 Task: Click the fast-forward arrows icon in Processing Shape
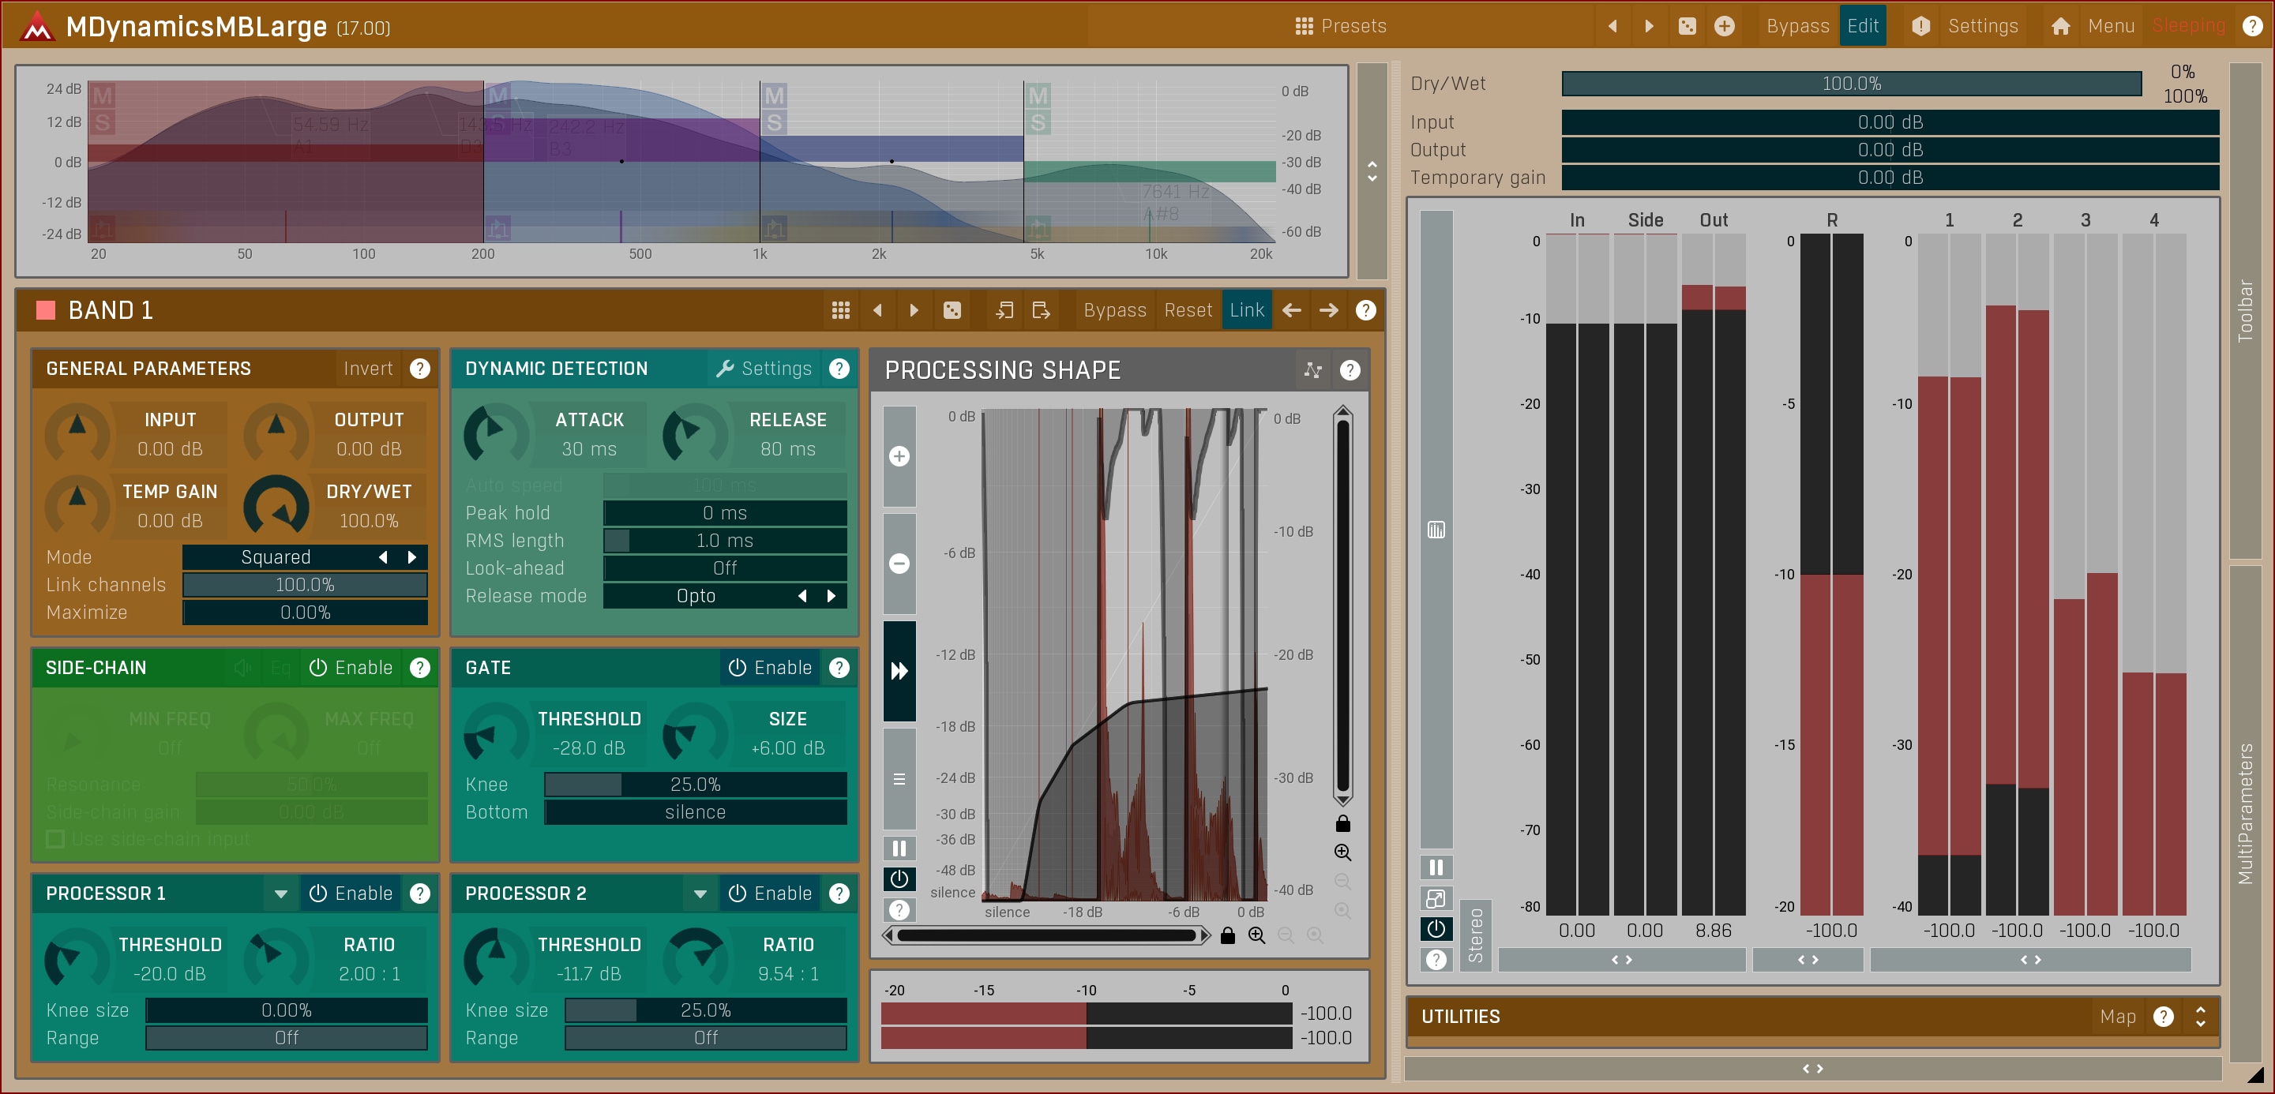click(x=899, y=671)
